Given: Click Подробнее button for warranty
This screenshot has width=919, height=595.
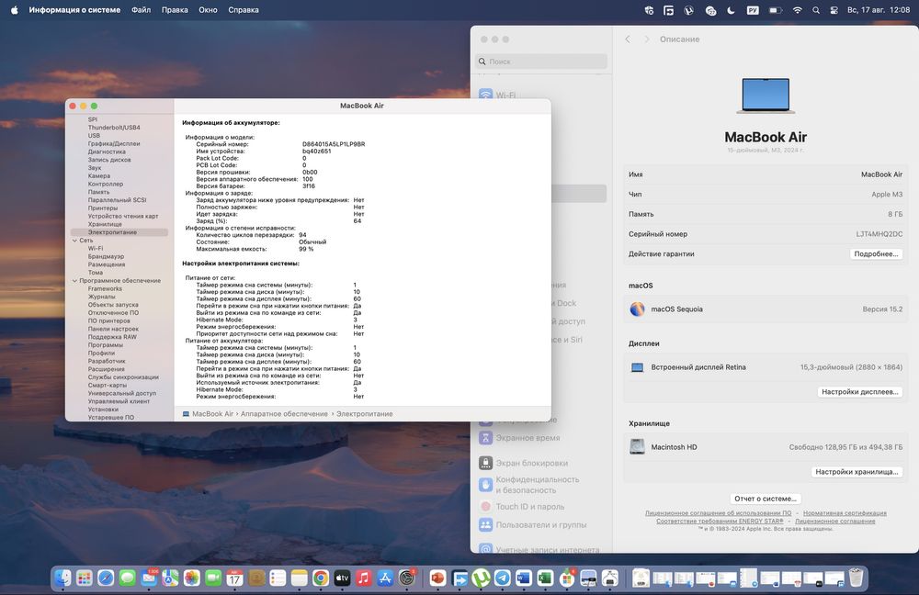Looking at the screenshot, I should 876,253.
